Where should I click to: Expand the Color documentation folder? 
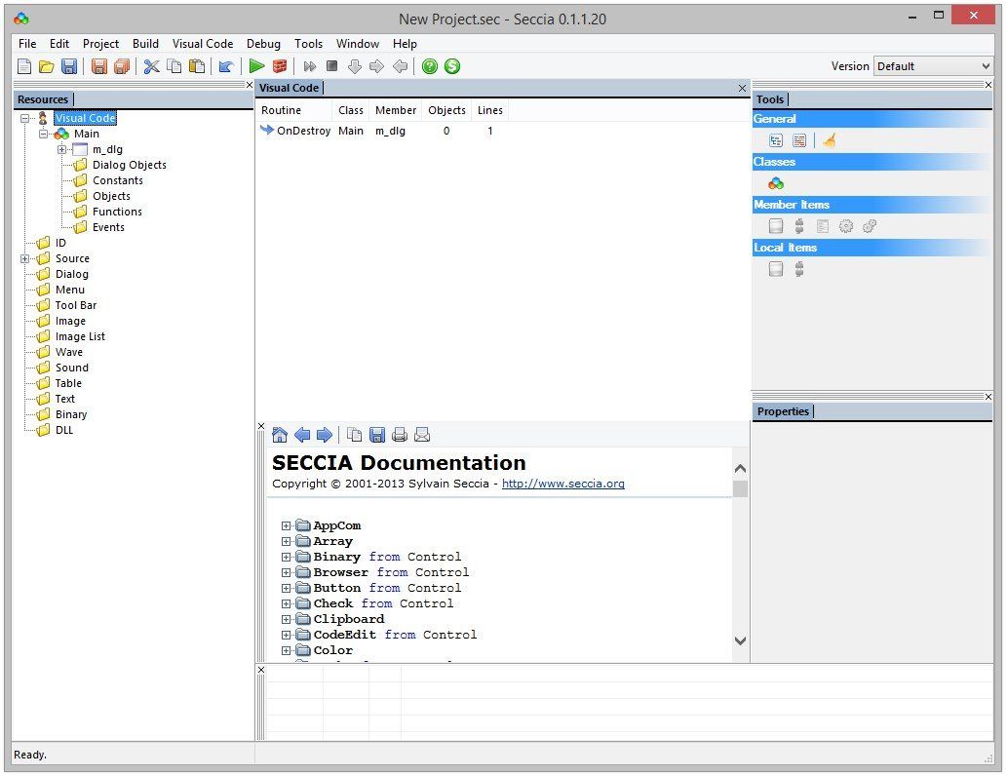pyautogui.click(x=286, y=650)
